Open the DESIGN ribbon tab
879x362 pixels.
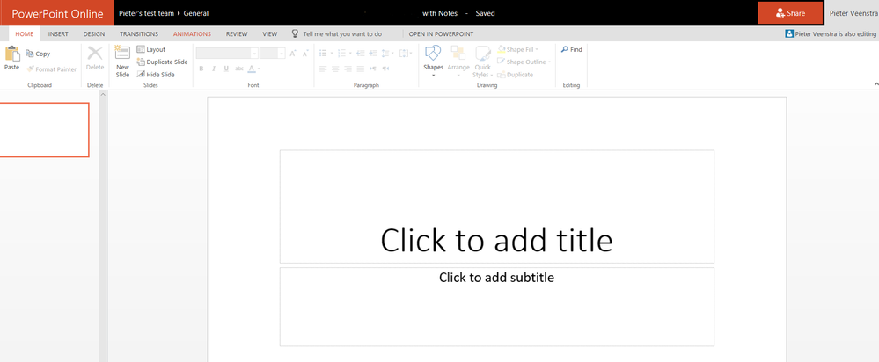click(93, 34)
